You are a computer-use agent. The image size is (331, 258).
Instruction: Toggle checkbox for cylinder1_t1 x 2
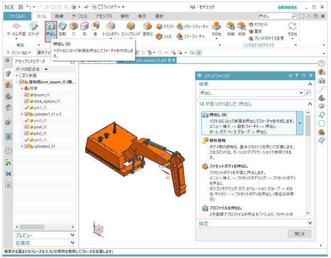point(26,114)
